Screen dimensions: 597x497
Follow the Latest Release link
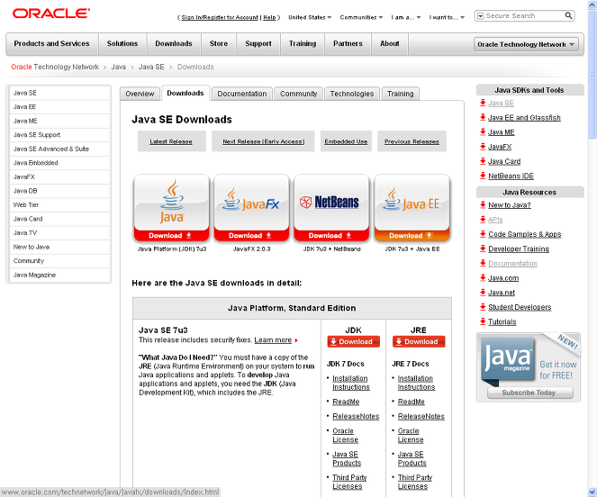click(x=171, y=141)
